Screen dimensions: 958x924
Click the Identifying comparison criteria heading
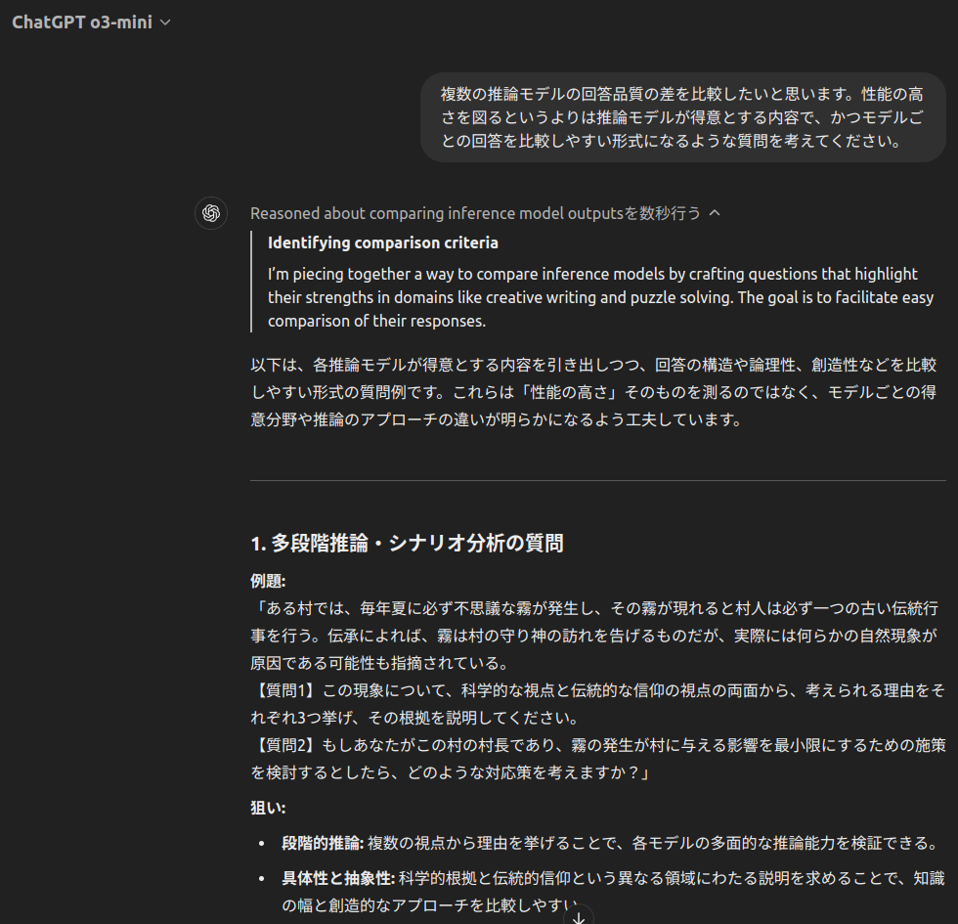pos(383,242)
